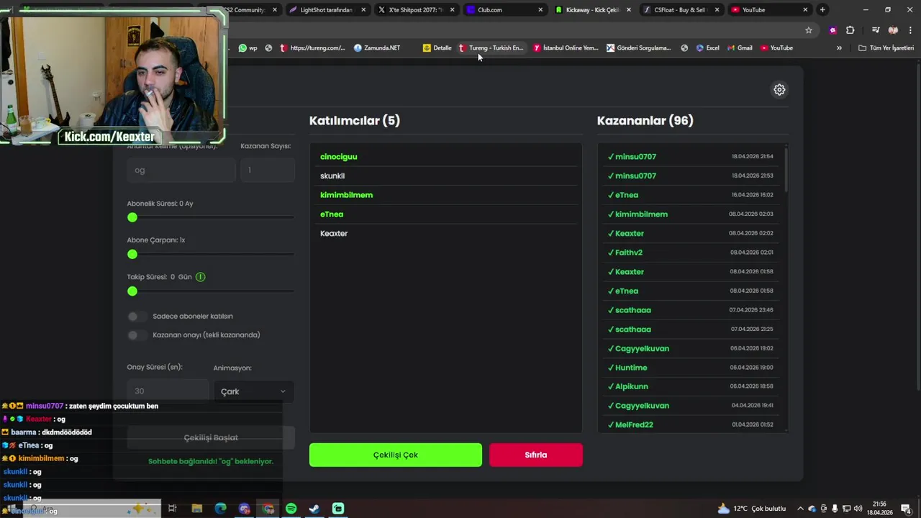Click the volume icon in system tray
921x518 pixels.
858,509
